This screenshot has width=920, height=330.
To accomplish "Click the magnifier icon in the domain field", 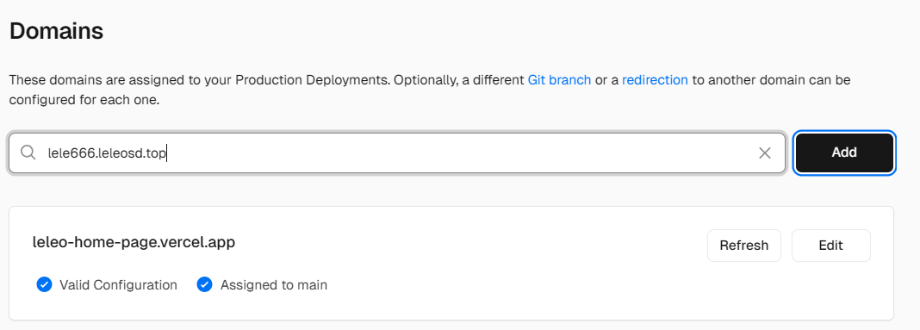I will point(28,153).
